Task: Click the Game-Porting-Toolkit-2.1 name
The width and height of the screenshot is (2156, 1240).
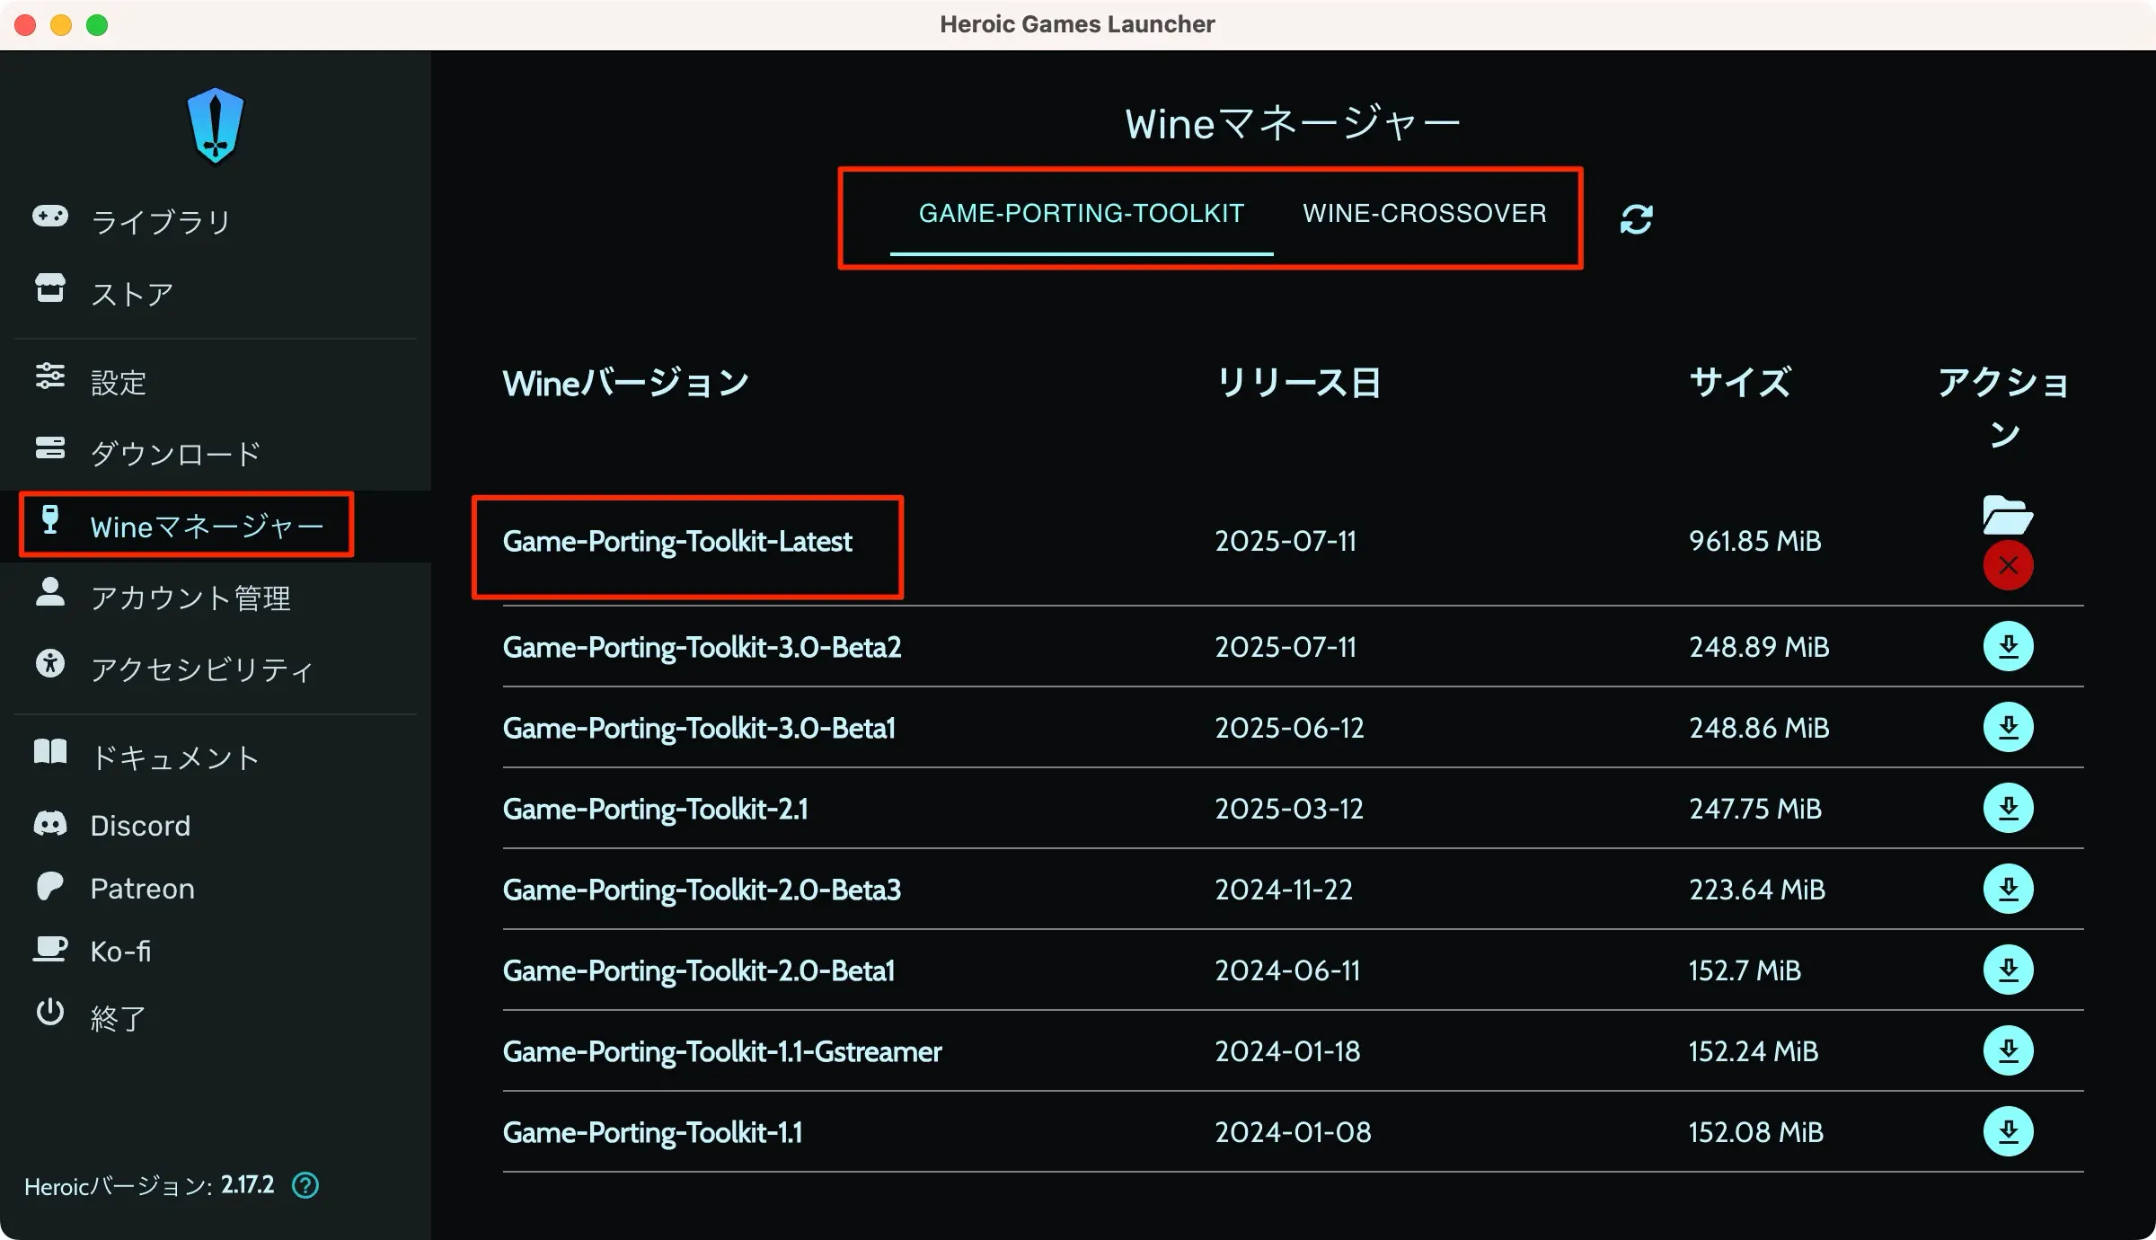Action: 656,809
